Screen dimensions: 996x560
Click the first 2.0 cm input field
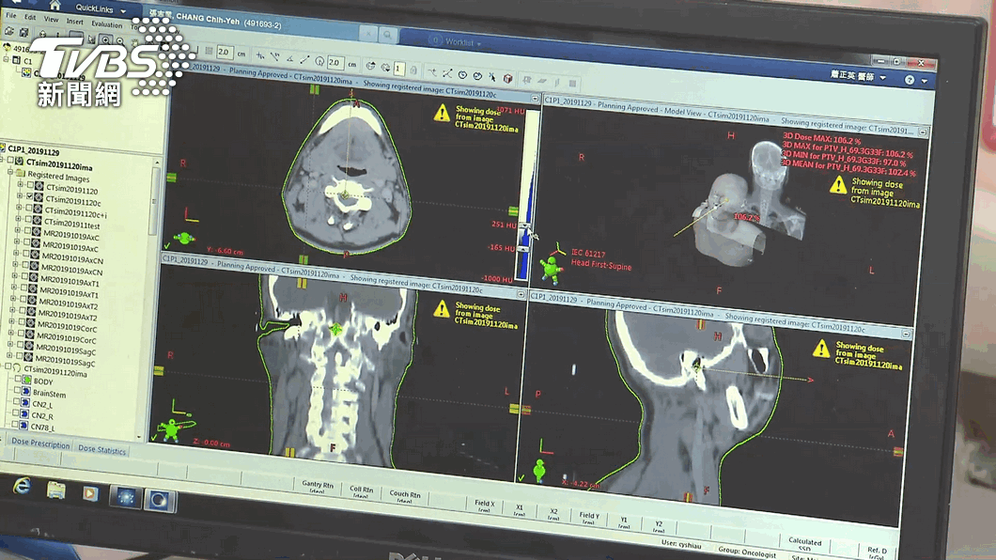pos(226,52)
